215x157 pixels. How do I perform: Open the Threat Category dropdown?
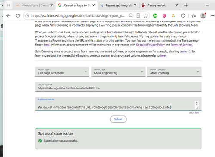point(174,72)
